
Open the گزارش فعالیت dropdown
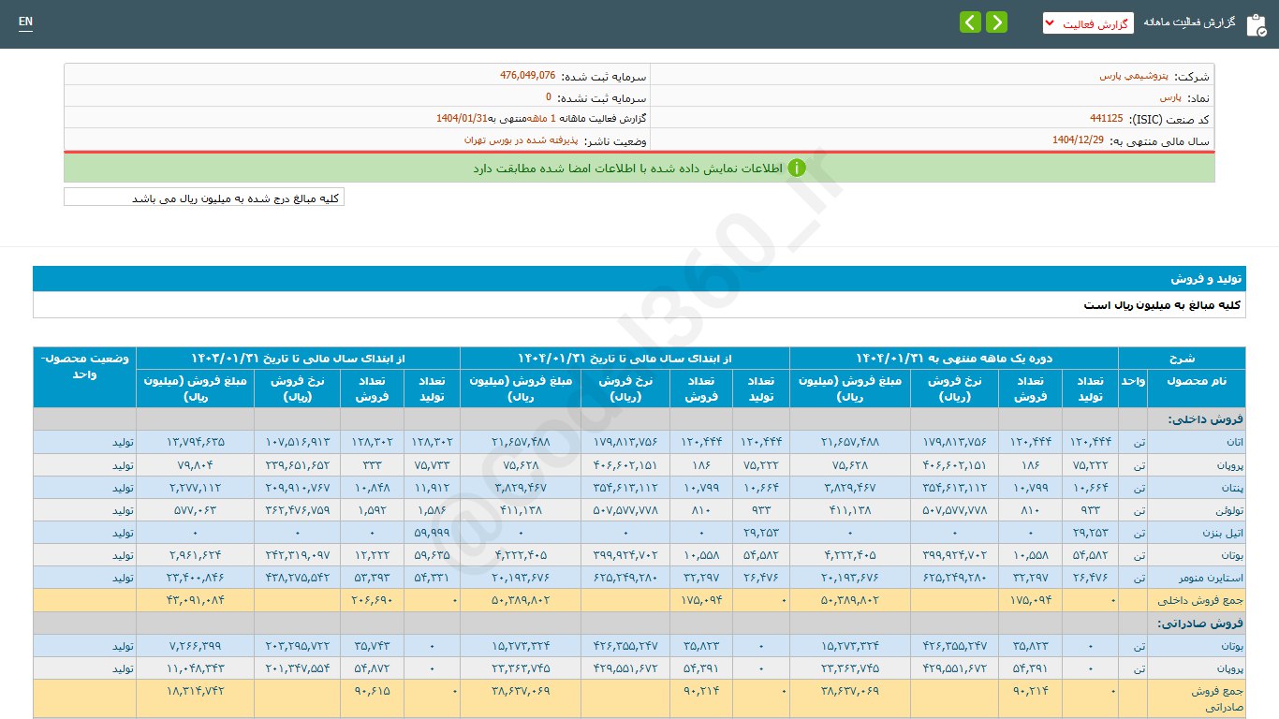pyautogui.click(x=1088, y=23)
